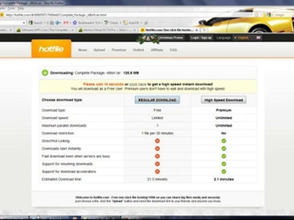Expand the Gmail dropdown arrow
294x220 pixels.
click(70, 23)
